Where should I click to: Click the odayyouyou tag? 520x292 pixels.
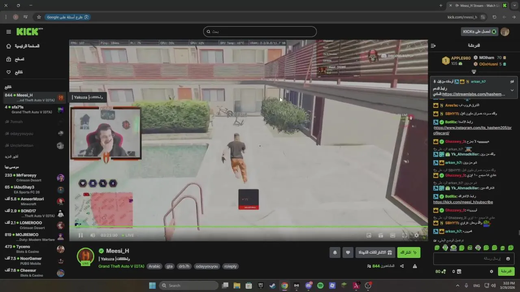[x=207, y=266]
